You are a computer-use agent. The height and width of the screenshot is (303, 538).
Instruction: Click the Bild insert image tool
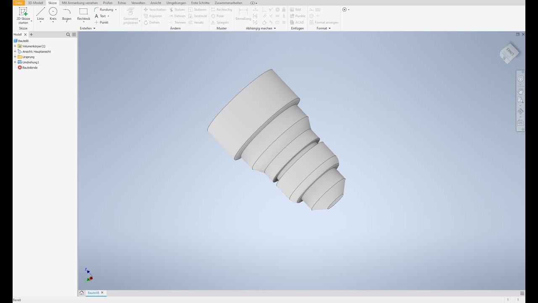click(295, 10)
